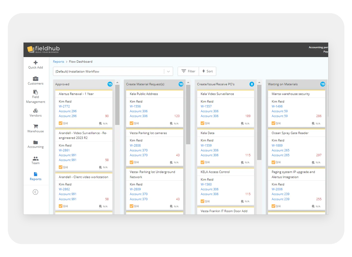This screenshot has width=352, height=257.
Task: Click the calendar icon on the Ocean Spray Gate Reader card
Action: point(313,162)
